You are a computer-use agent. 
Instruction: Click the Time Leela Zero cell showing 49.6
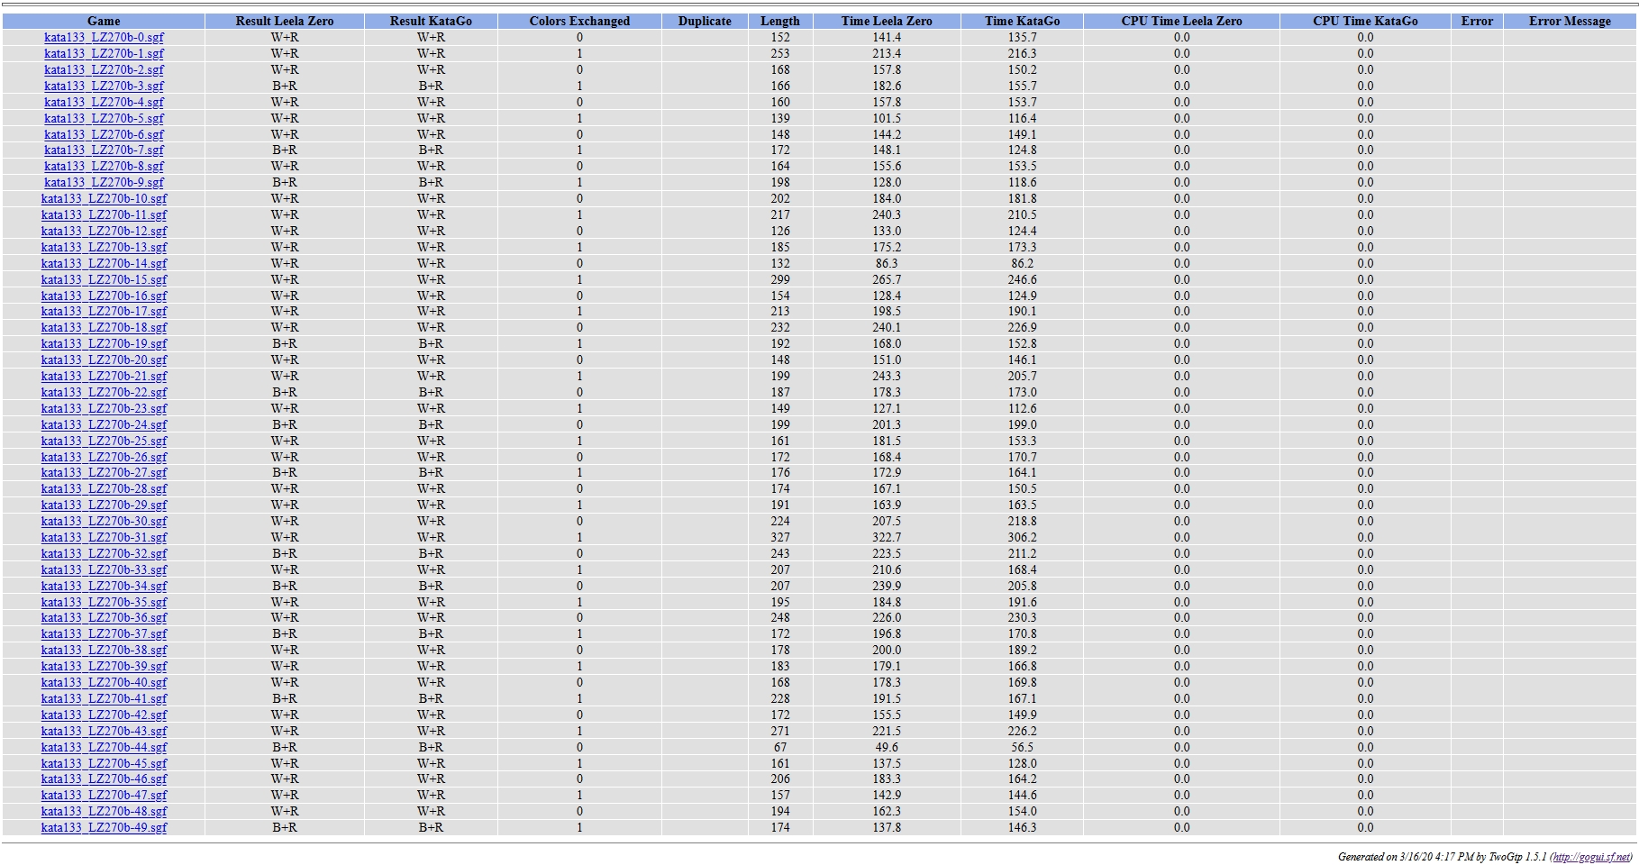tap(887, 748)
